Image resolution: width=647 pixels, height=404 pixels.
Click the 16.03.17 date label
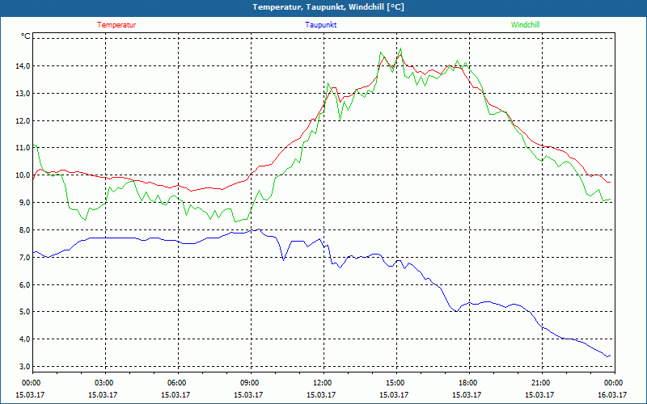(x=612, y=395)
